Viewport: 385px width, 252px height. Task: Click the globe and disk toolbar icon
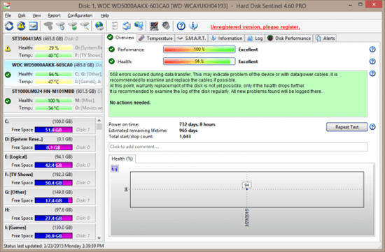tap(99, 26)
